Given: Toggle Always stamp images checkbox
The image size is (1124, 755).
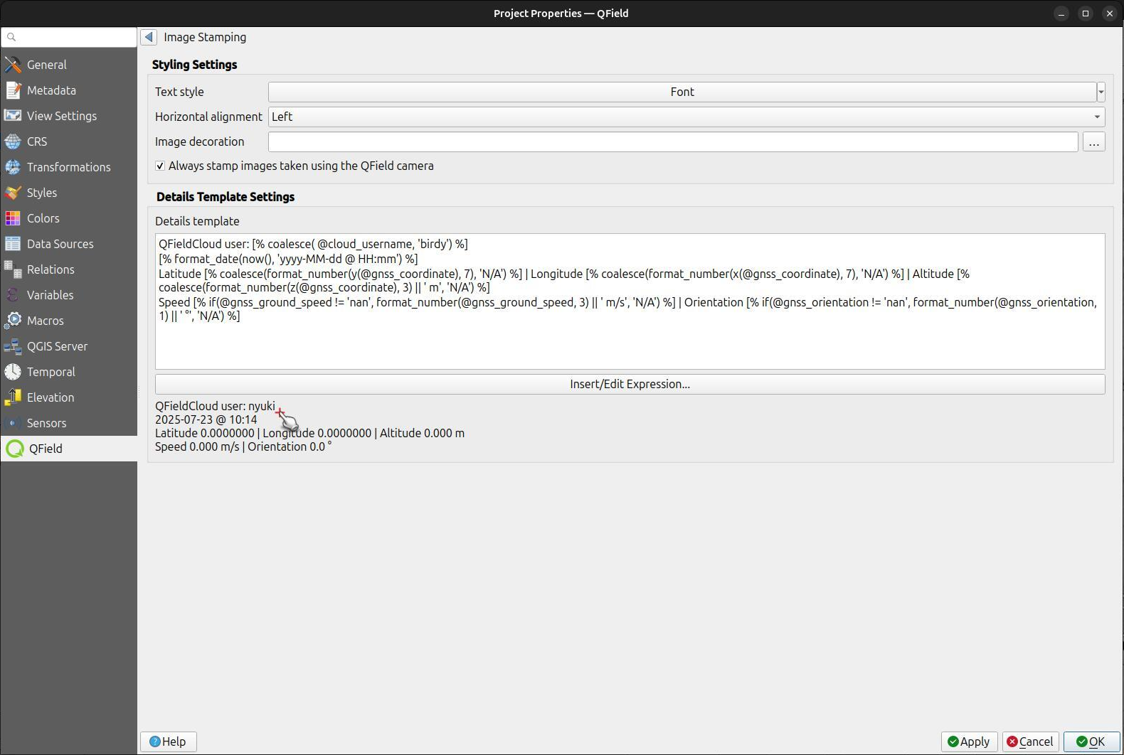Looking at the screenshot, I should pyautogui.click(x=160, y=166).
